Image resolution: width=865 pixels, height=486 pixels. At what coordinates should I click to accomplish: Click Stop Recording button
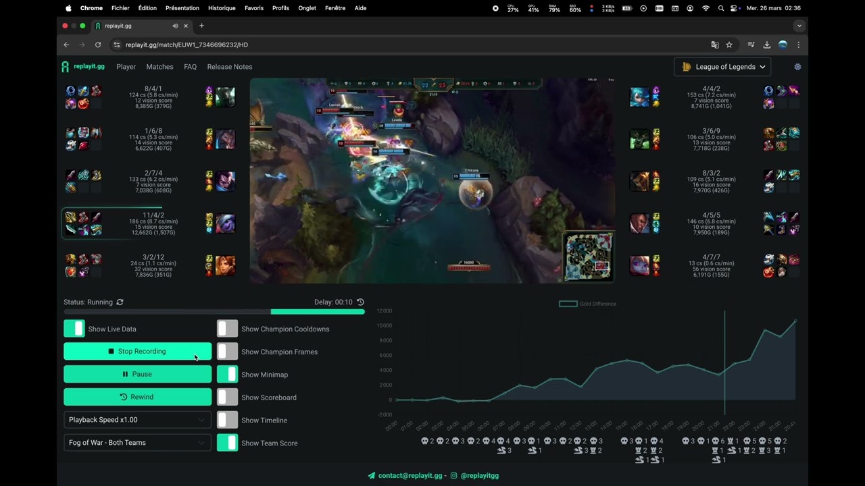[137, 351]
